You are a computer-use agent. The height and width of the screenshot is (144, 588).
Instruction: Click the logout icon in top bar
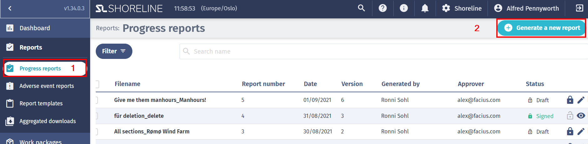pos(579,8)
